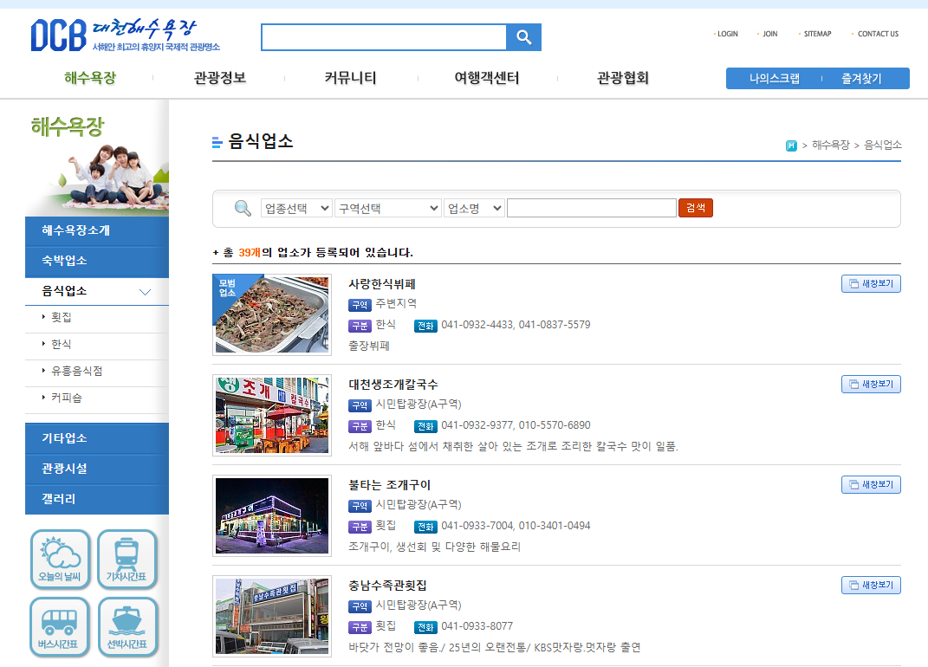The image size is (928, 667).
Task: Click inside the top search input field
Action: tap(384, 37)
